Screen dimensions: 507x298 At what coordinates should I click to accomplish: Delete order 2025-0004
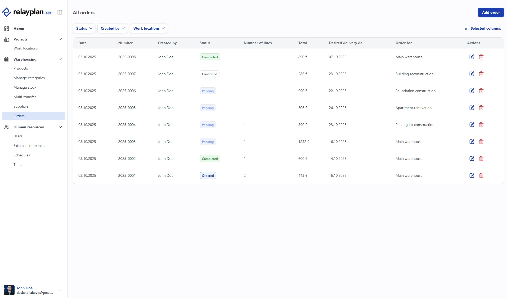tap(481, 125)
